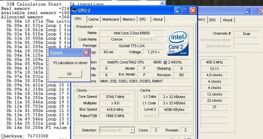The height and width of the screenshot is (139, 263).
Task: Click the processor Name field E6600
Action: click(132, 33)
